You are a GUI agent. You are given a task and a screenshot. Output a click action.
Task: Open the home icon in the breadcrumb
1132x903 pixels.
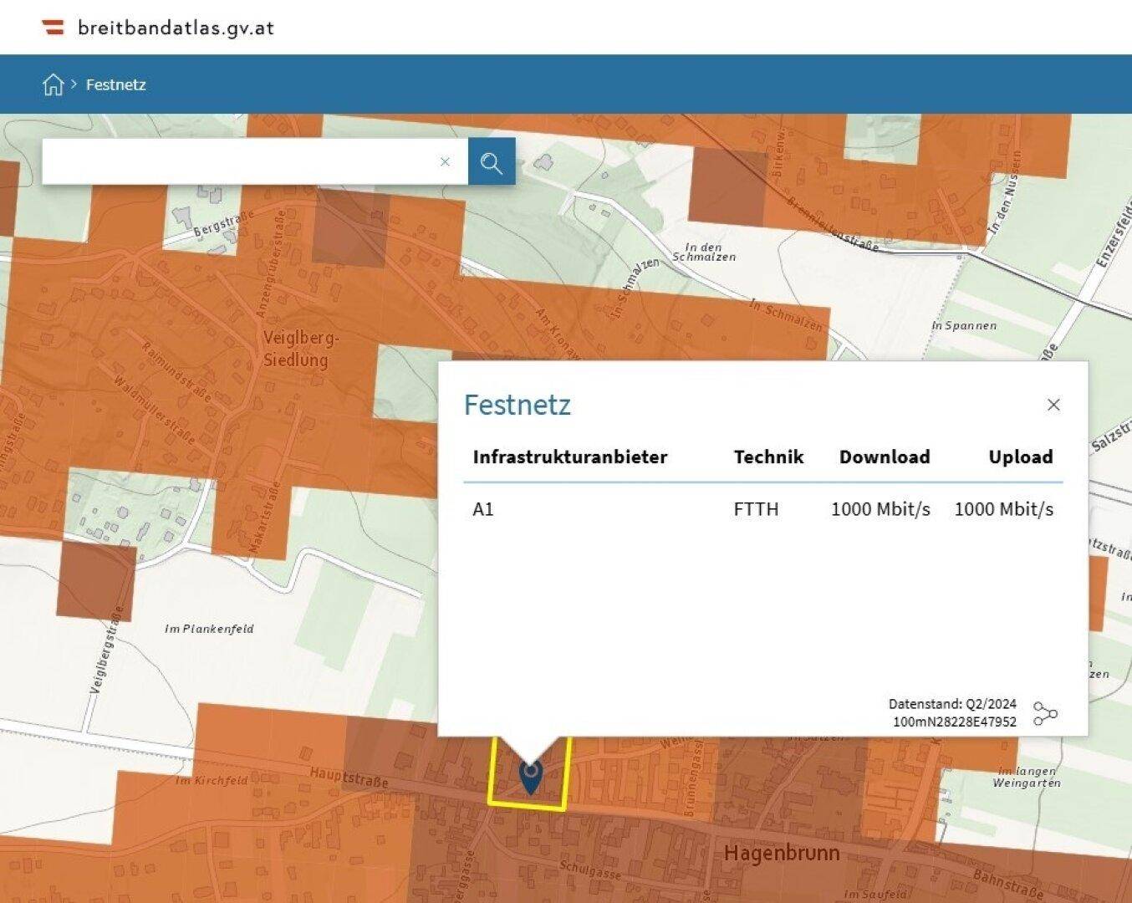(x=53, y=84)
